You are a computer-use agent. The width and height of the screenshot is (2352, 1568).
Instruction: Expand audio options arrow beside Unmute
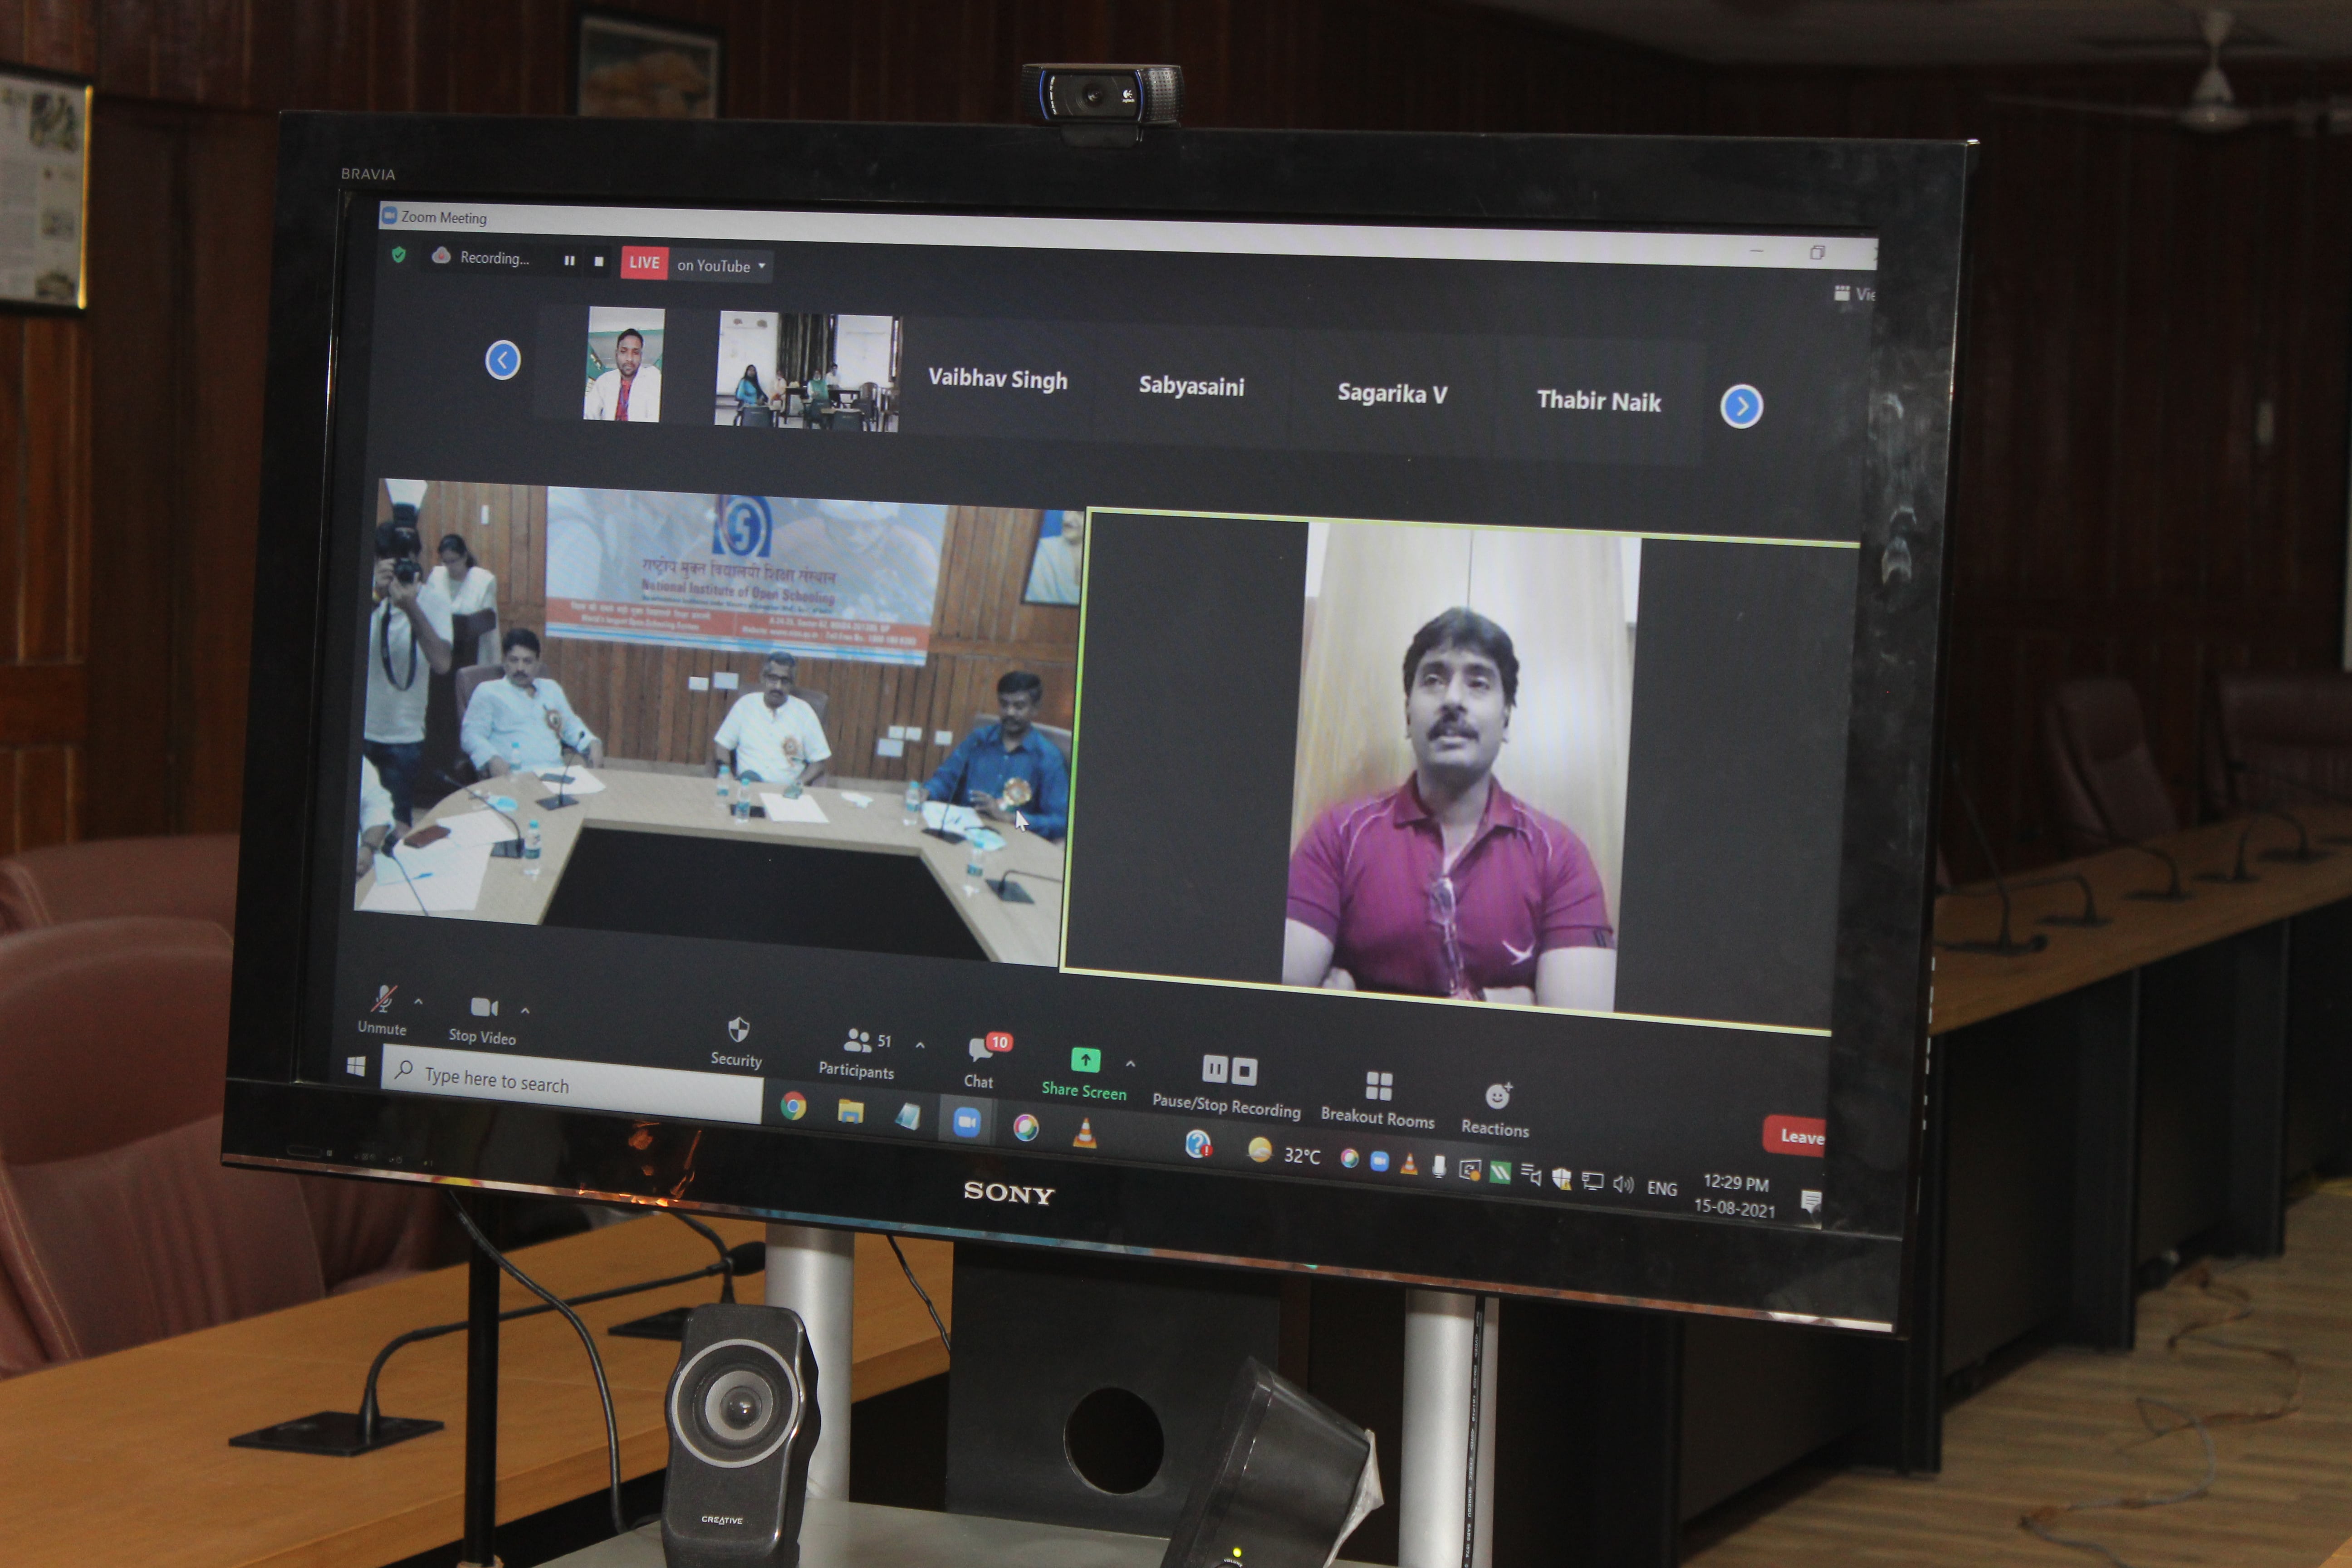[418, 1001]
